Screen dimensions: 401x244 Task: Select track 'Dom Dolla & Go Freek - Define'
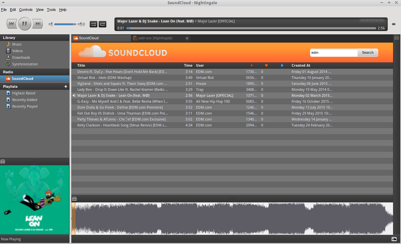[x=232, y=107]
